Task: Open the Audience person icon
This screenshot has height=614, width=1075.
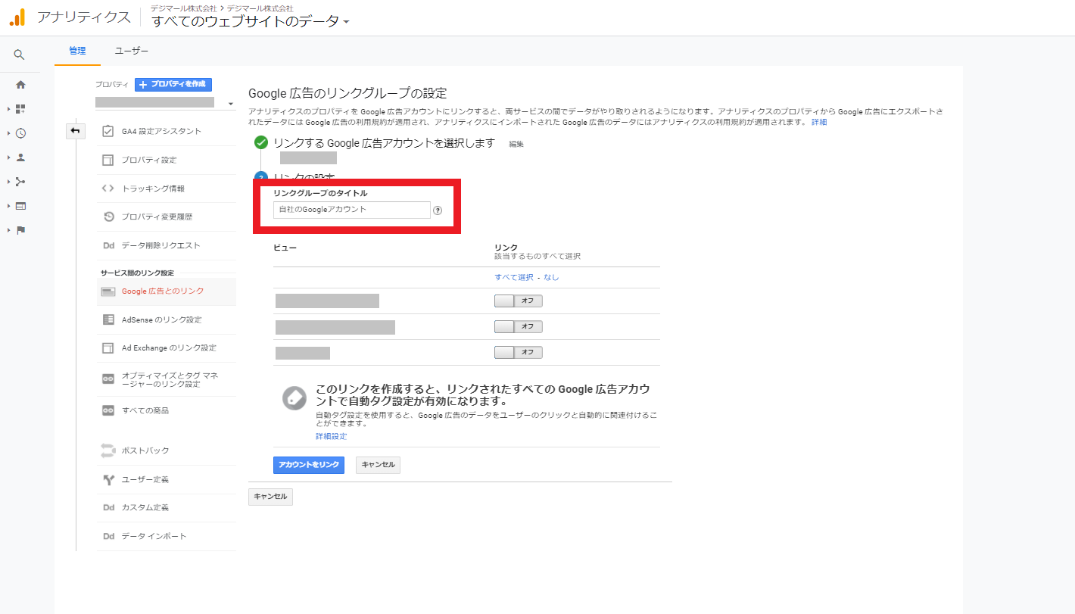Action: point(20,157)
